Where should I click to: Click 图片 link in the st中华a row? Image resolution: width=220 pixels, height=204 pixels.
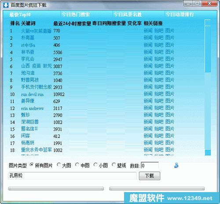pos(170,45)
